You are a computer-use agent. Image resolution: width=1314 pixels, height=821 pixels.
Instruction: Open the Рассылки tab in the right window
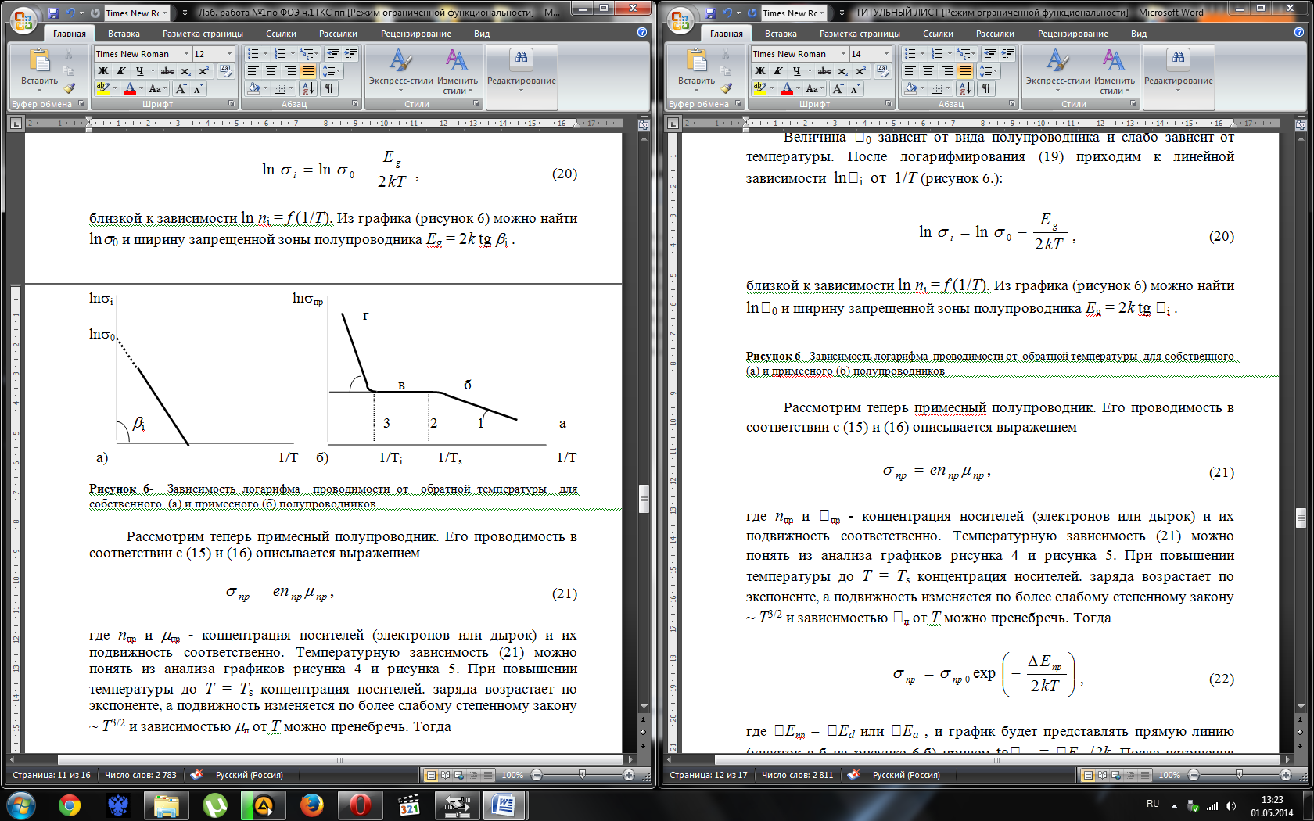tap(995, 34)
